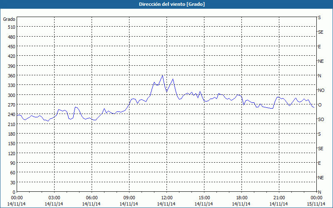This screenshot has height=208, width=333.
Task: Select the 480 degree axis label
Action: (12, 37)
